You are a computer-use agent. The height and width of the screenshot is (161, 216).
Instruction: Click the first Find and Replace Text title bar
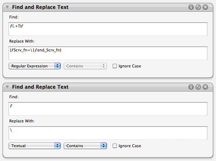coord(108,7)
